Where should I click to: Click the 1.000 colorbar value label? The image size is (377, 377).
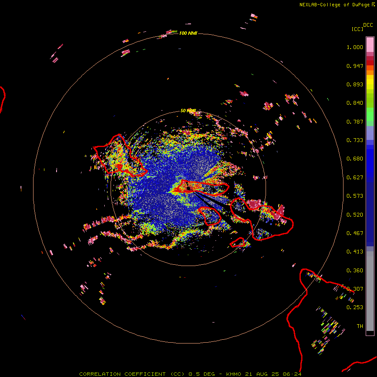(x=355, y=47)
